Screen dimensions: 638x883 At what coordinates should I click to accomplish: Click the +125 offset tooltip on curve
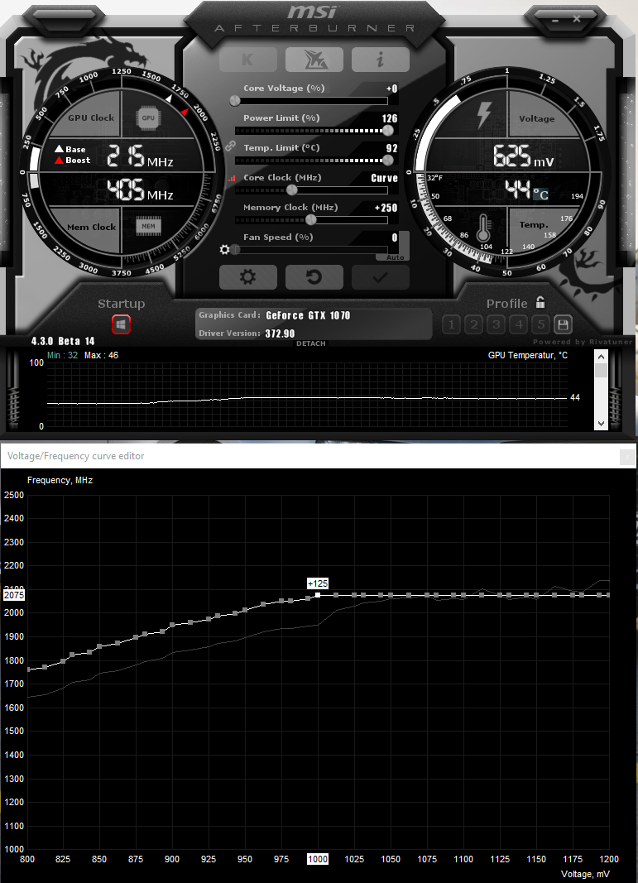click(x=318, y=583)
